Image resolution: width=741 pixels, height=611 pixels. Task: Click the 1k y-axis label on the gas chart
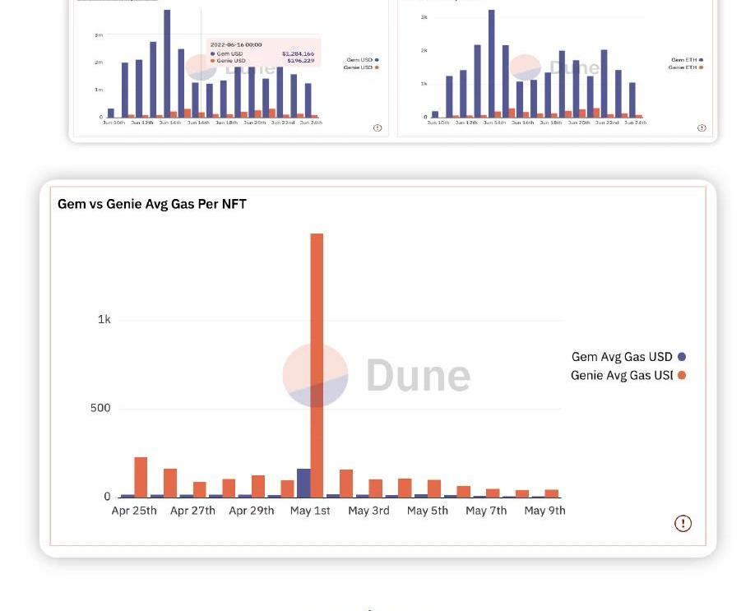coord(104,320)
